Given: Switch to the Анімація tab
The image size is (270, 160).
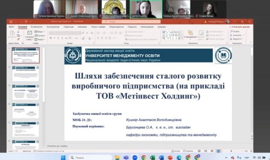Looking at the screenshot, I should (82, 27).
